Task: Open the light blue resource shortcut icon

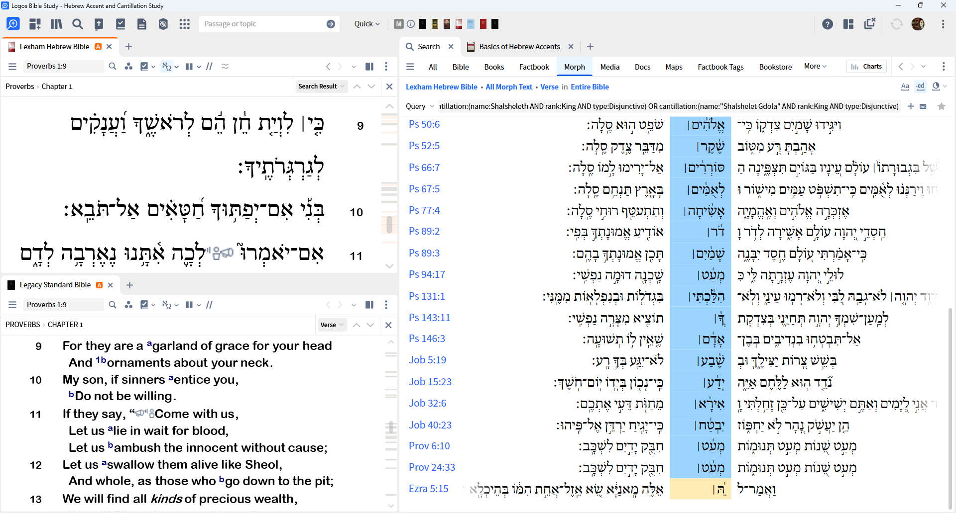Action: (x=471, y=24)
